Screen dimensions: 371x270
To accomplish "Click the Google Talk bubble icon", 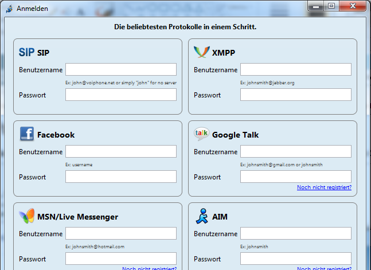I will (x=202, y=134).
